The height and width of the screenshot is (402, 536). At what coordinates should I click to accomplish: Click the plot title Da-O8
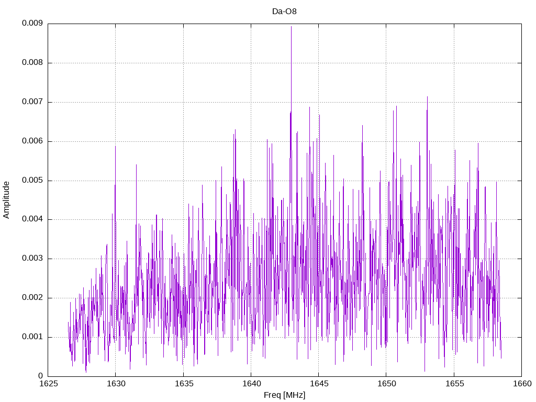[x=284, y=12]
